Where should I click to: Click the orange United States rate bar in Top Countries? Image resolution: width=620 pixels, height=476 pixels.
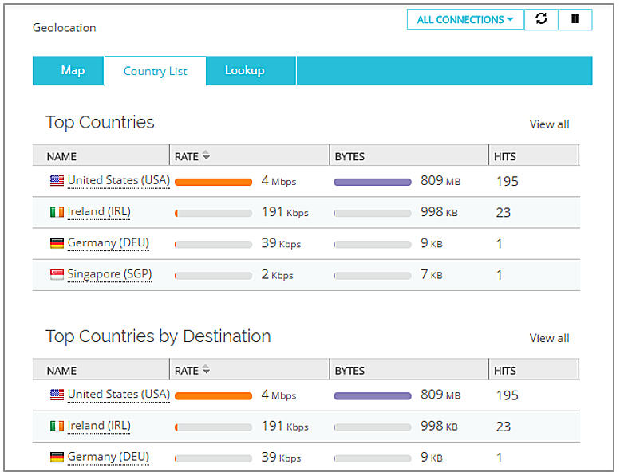pyautogui.click(x=213, y=182)
